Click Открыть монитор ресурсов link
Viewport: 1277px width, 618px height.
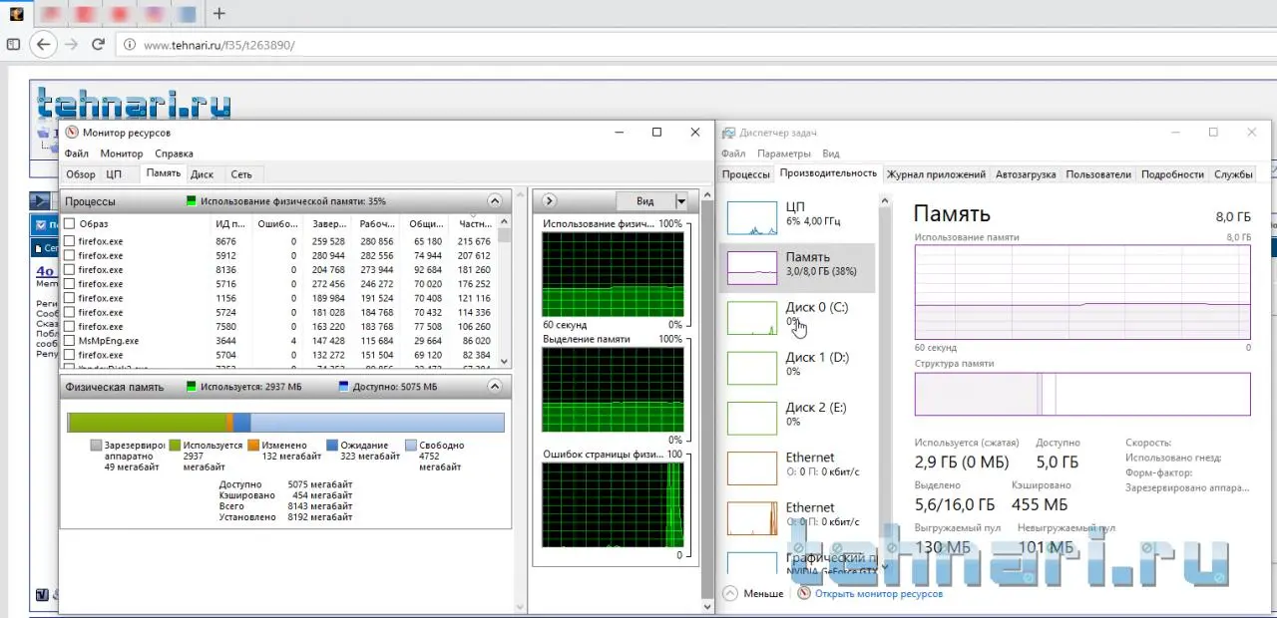point(879,593)
